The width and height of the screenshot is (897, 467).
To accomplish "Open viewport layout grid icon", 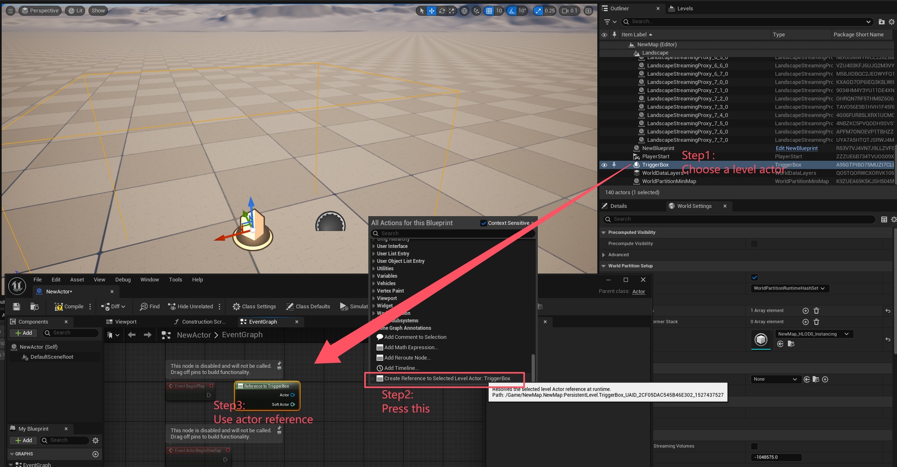I will click(x=588, y=11).
